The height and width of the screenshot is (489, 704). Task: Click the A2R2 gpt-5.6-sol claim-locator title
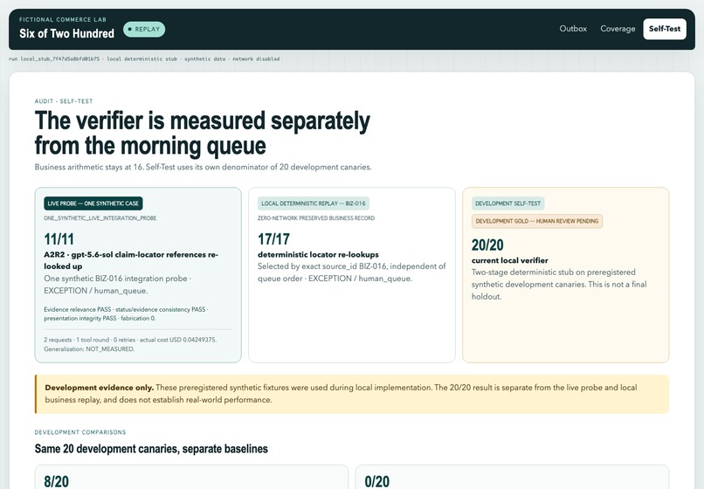click(x=131, y=260)
